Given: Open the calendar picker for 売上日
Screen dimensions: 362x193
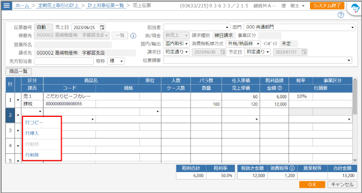Looking at the screenshot, I should [x=102, y=27].
